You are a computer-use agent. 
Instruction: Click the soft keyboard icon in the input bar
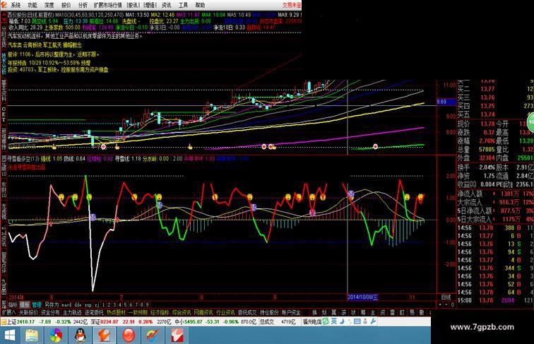click(357, 321)
